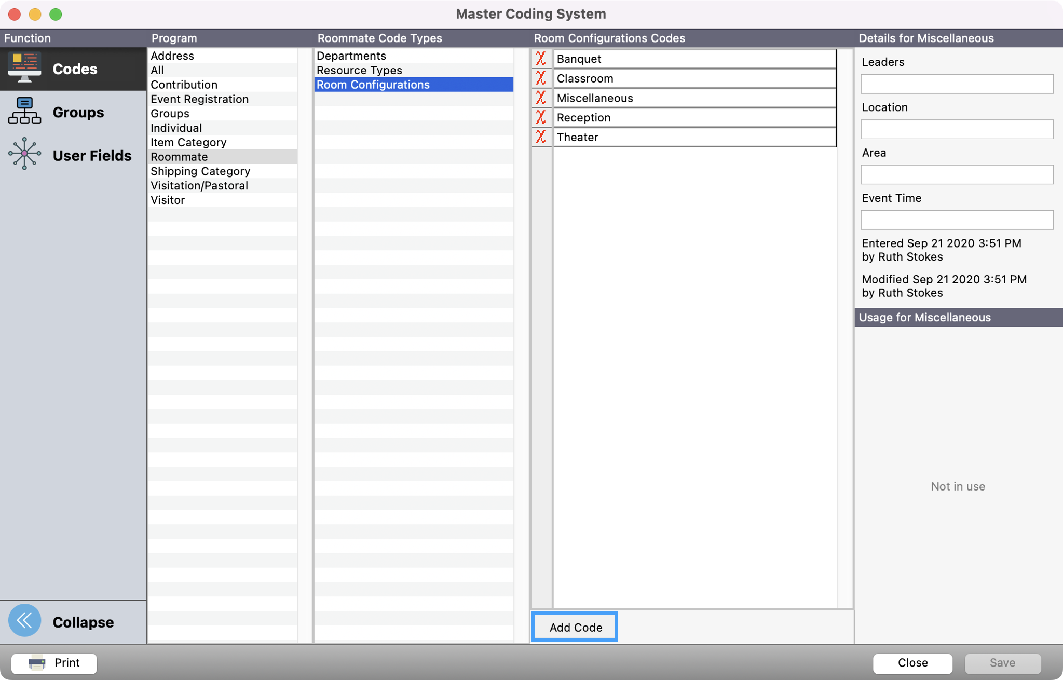Remove the Classroom code via red X
Viewport: 1063px width, 680px height.
541,78
